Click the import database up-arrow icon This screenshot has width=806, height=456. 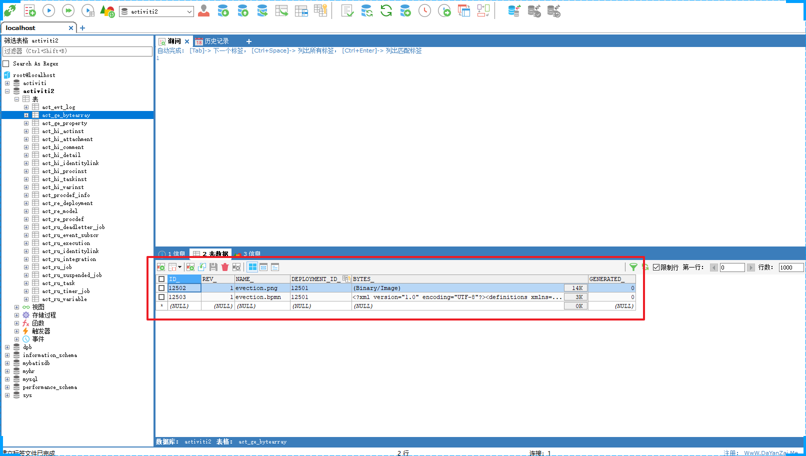[x=243, y=10]
